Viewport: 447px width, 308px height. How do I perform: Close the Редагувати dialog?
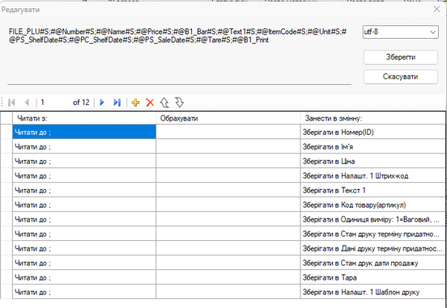pyautogui.click(x=436, y=10)
